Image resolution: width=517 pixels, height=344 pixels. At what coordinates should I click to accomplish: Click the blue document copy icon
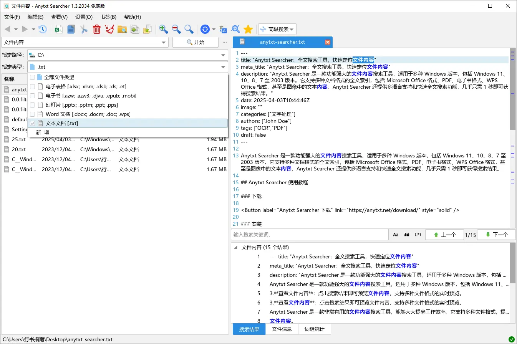(71, 29)
